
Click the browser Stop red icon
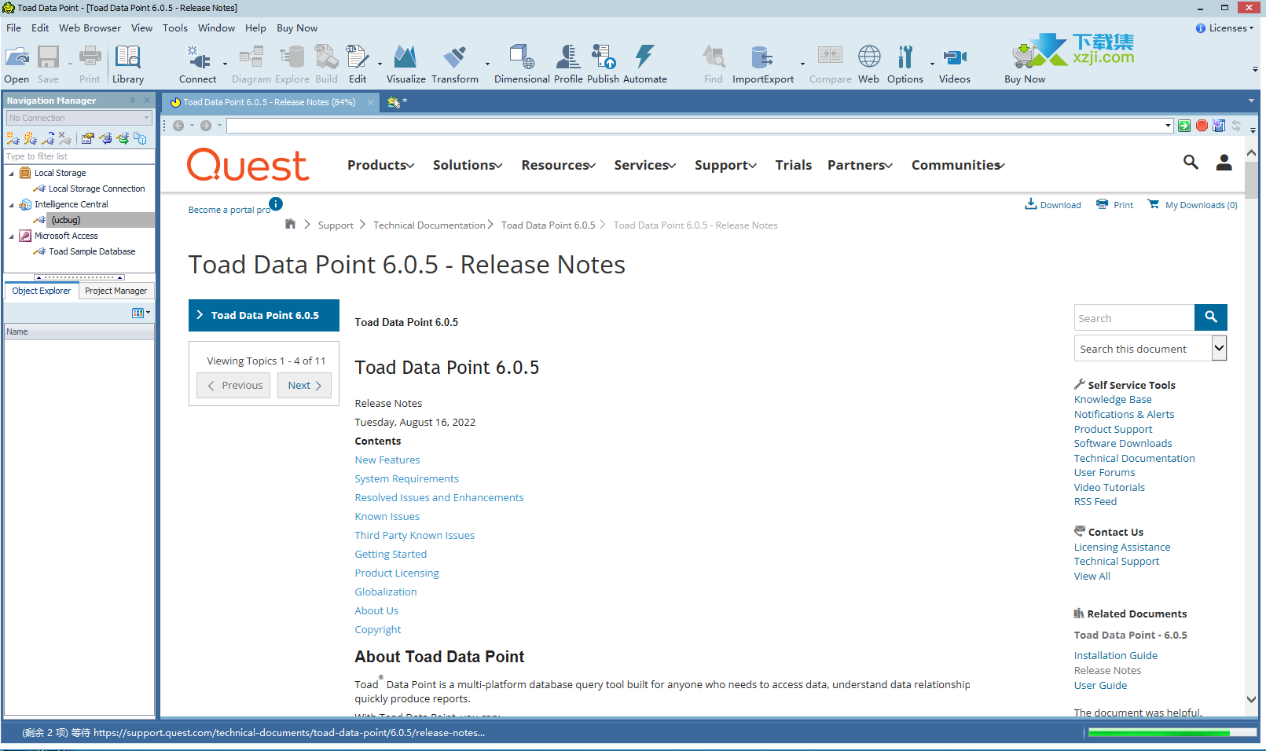pyautogui.click(x=1202, y=126)
